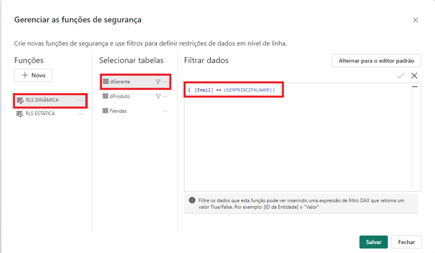This screenshot has width=435, height=253.
Task: Select the dGerente table icon
Action: coord(105,82)
